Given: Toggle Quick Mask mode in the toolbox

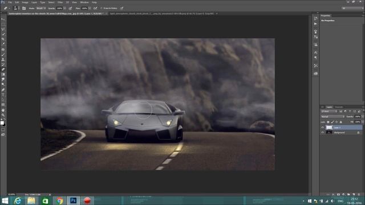Looking at the screenshot, I should (3, 130).
